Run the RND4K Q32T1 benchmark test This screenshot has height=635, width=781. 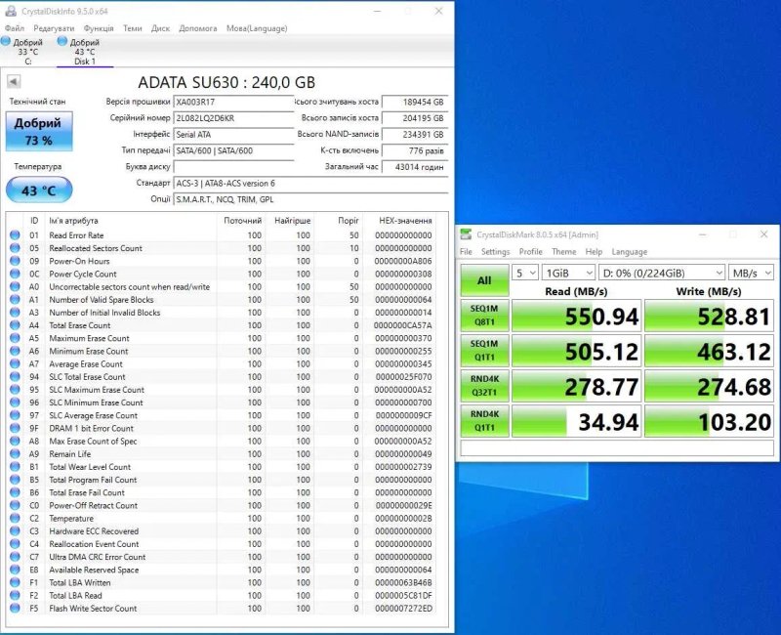click(484, 385)
